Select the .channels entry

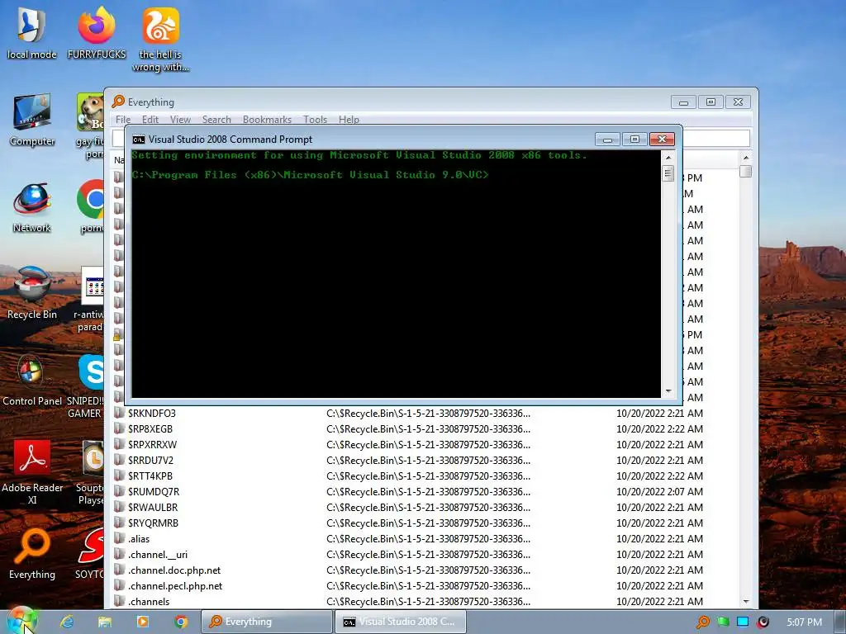[x=149, y=601]
